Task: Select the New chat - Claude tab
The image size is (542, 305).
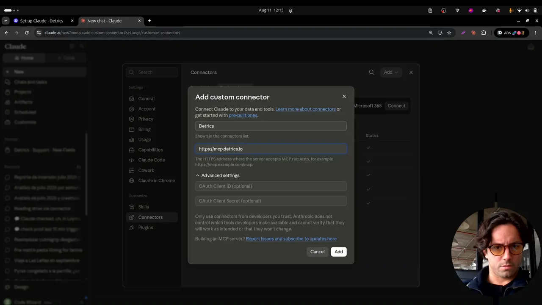Action: point(105,21)
